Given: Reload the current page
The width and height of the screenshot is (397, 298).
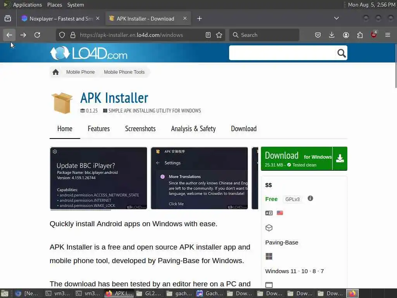Looking at the screenshot, I should coord(37,35).
